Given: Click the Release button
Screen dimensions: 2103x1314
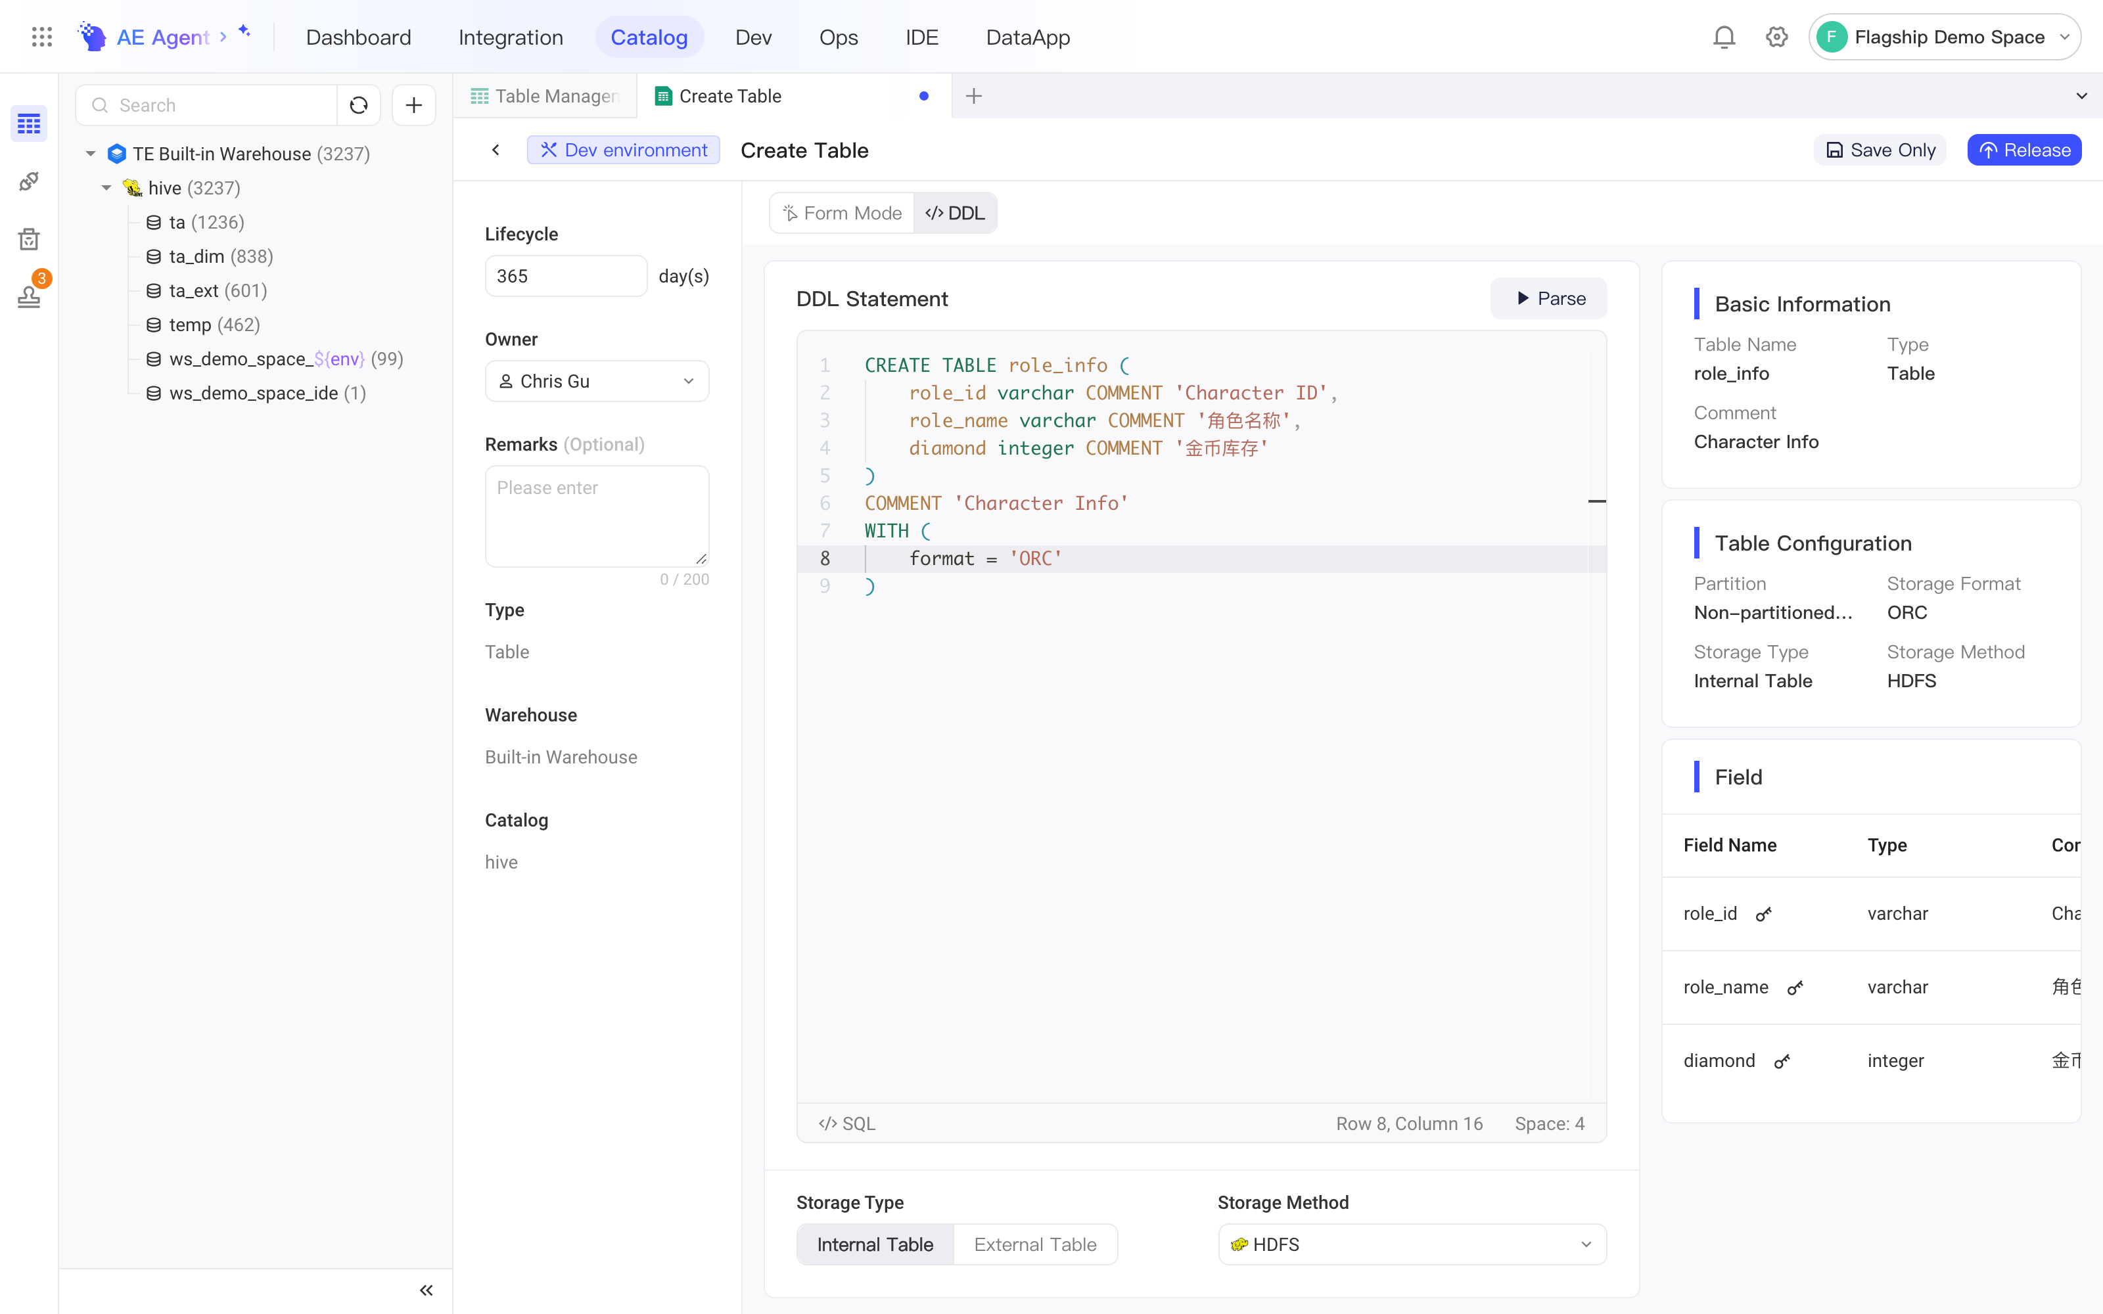Looking at the screenshot, I should coord(2024,150).
